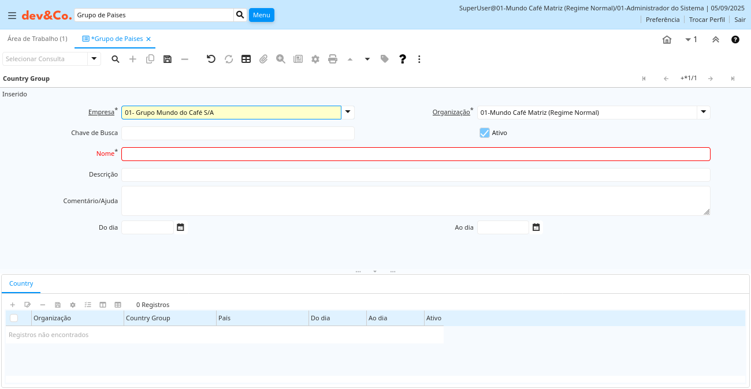The width and height of the screenshot is (751, 389).
Task: Open the help question mark in toolbar
Action: [403, 59]
